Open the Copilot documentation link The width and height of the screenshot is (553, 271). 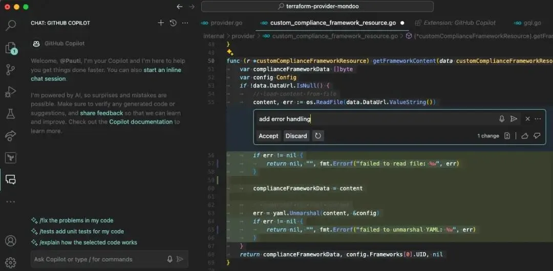pos(141,122)
